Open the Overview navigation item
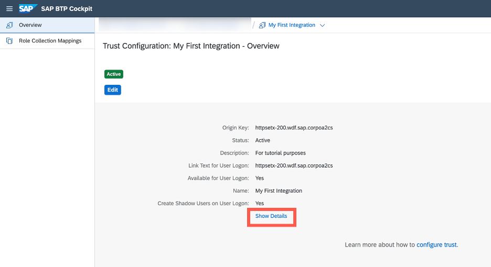The image size is (491, 267). 47,25
